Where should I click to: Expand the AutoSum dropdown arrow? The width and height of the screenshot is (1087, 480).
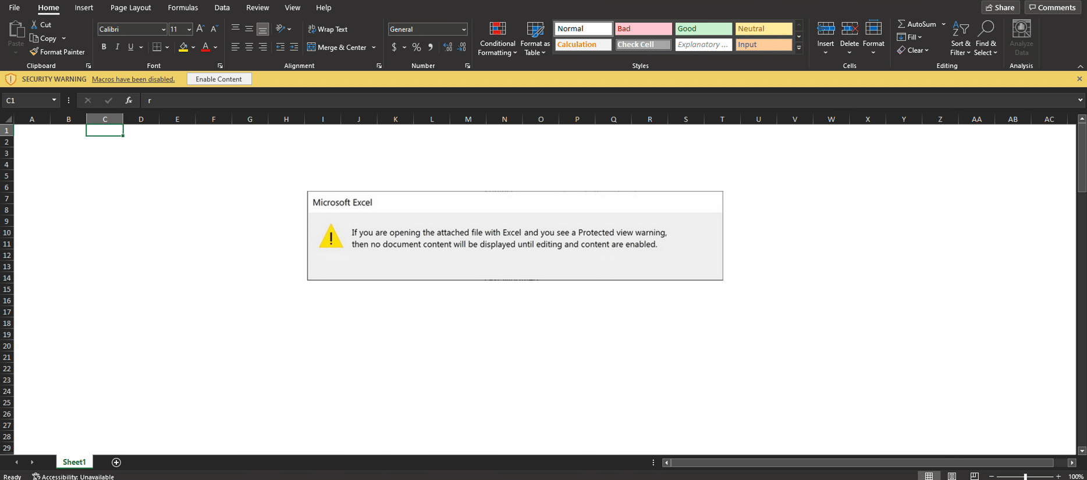tap(944, 24)
